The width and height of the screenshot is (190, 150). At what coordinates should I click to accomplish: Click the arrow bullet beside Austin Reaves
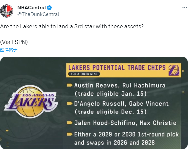[x=70, y=85]
